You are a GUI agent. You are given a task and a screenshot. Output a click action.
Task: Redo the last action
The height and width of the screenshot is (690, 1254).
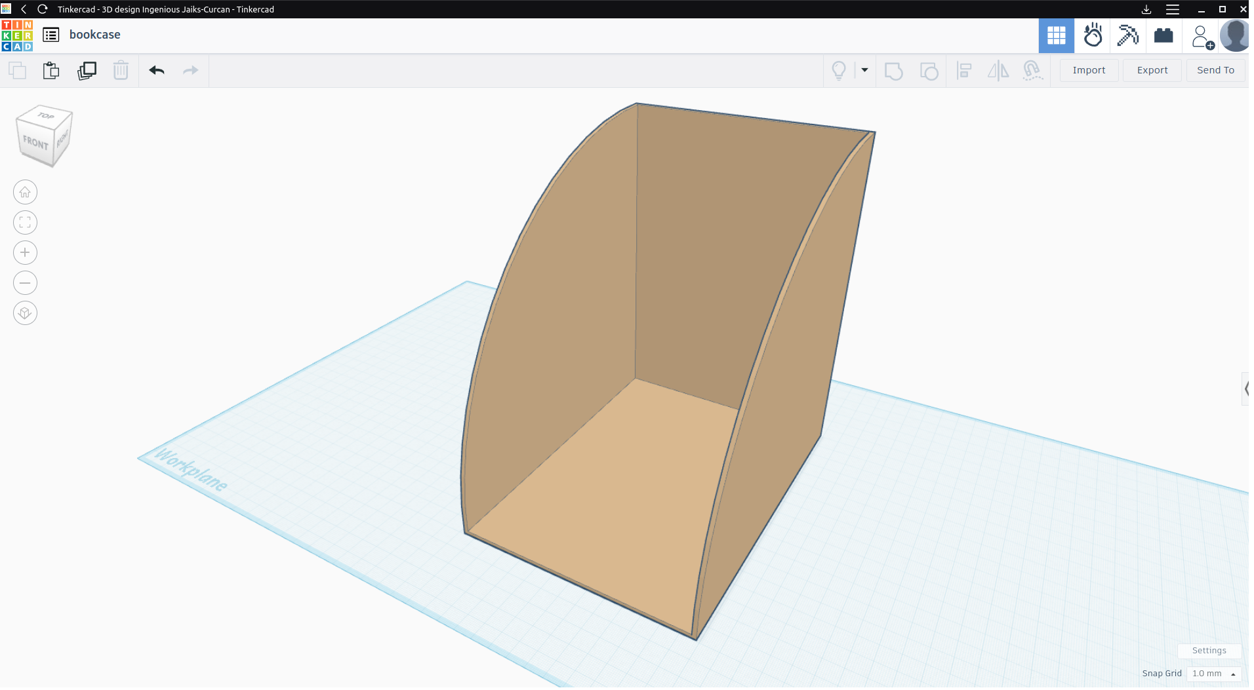pyautogui.click(x=190, y=70)
